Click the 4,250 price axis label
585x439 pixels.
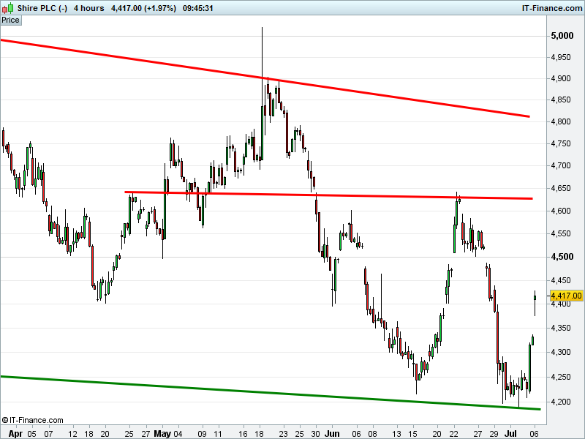[x=561, y=377]
